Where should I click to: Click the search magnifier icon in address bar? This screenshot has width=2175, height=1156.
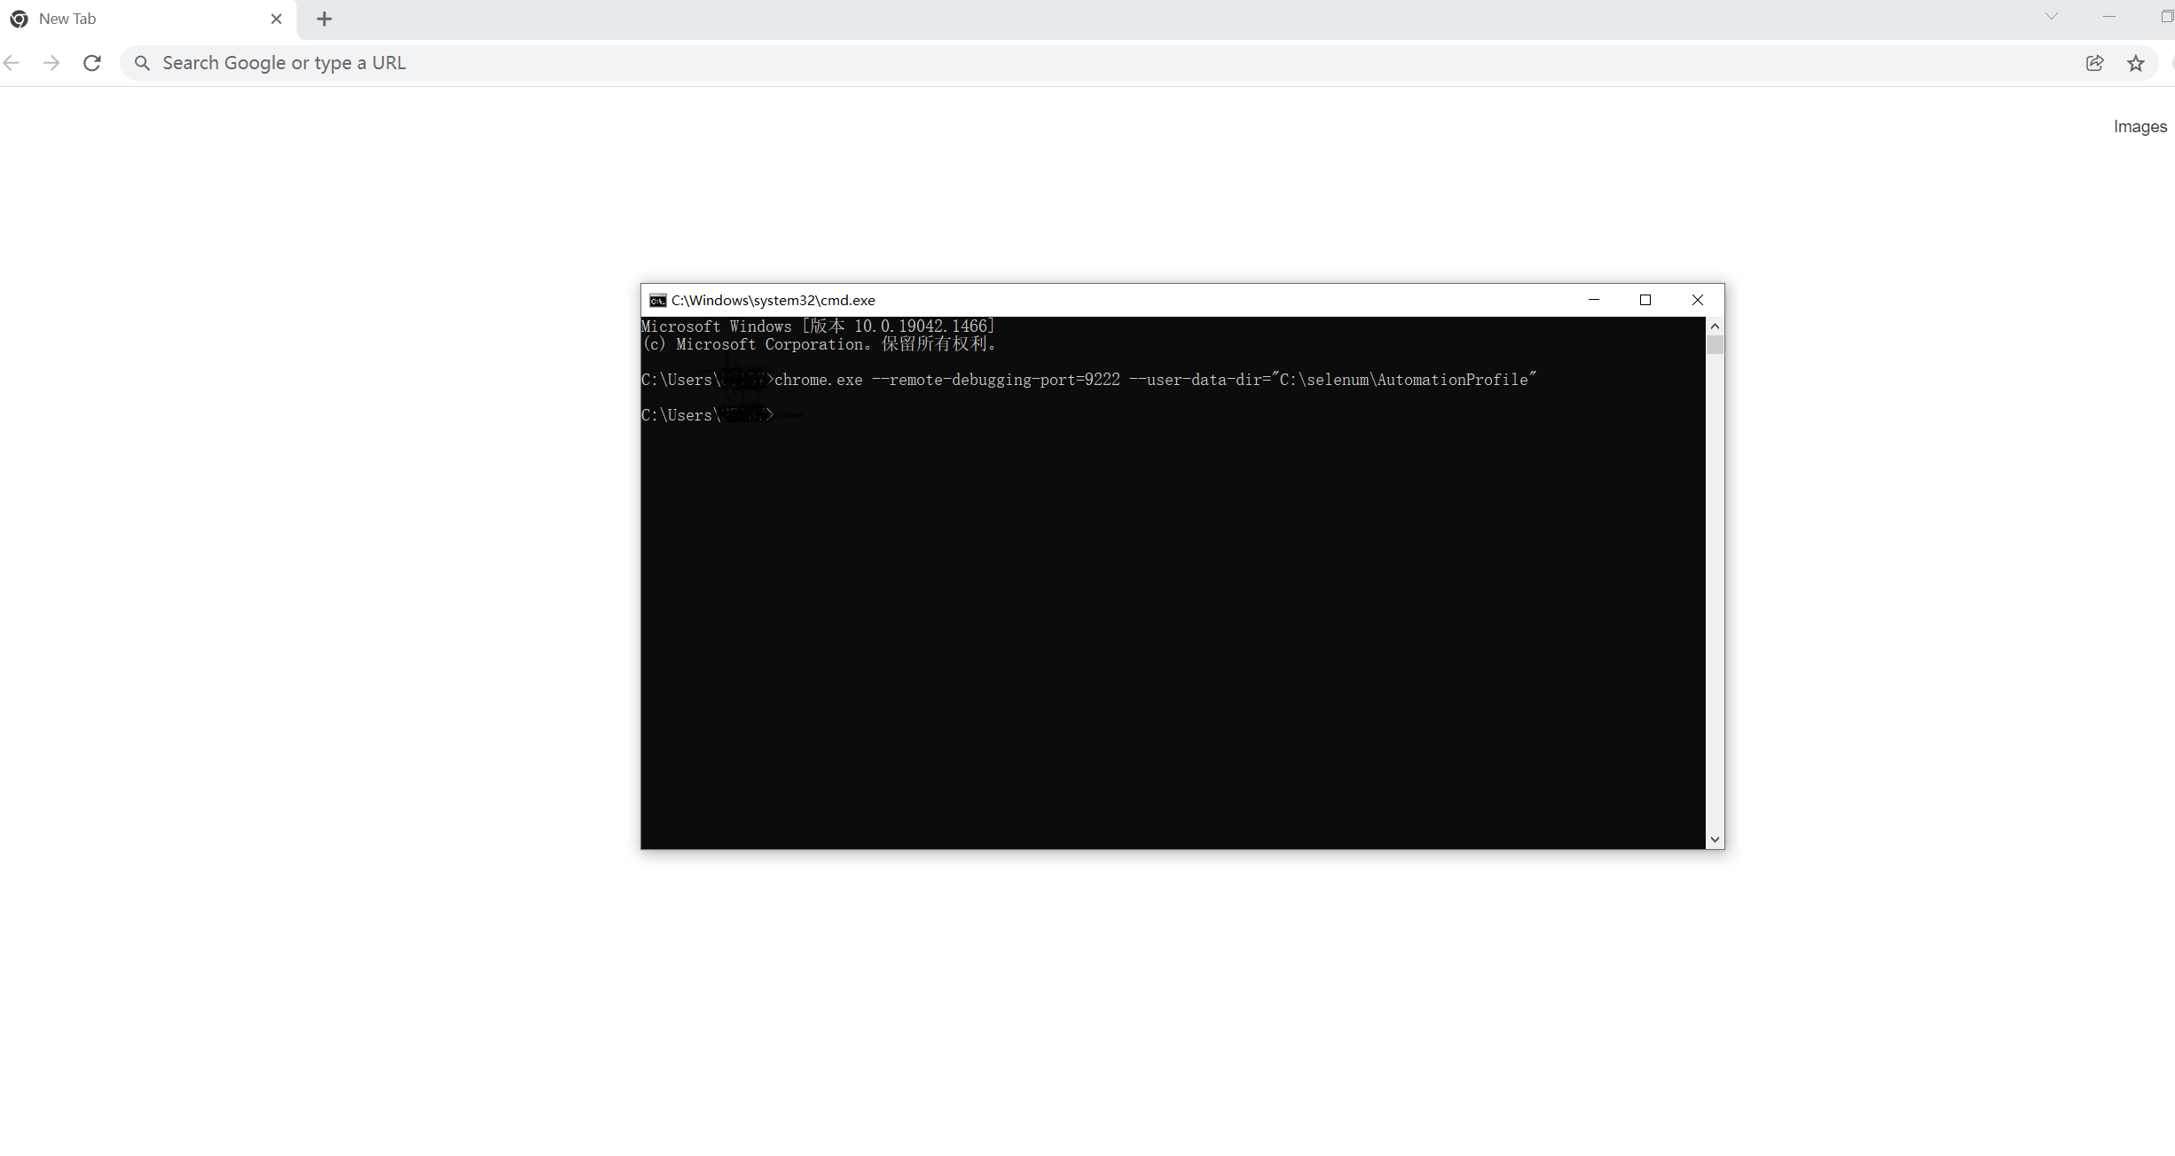(x=142, y=63)
